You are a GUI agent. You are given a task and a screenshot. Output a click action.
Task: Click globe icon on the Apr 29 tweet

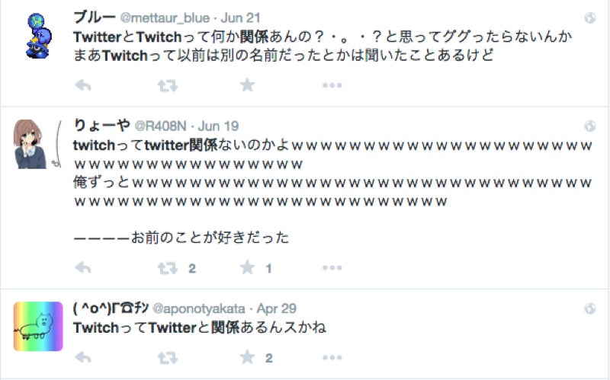point(589,308)
